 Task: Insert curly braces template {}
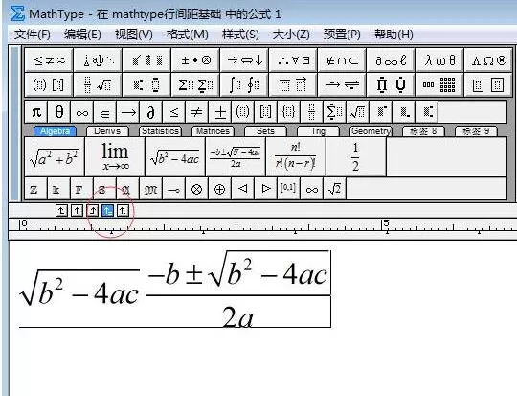tap(288, 112)
